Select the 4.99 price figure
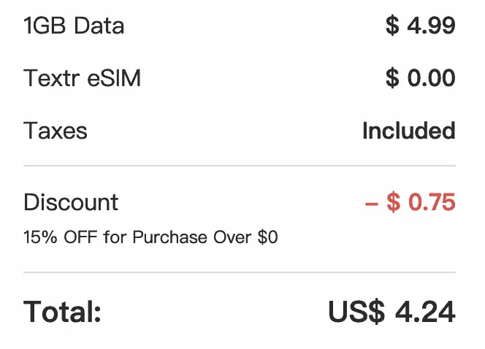Image resolution: width=485 pixels, height=349 pixels. [x=432, y=26]
